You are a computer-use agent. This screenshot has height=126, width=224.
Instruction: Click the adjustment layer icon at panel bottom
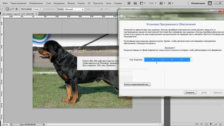211,124
